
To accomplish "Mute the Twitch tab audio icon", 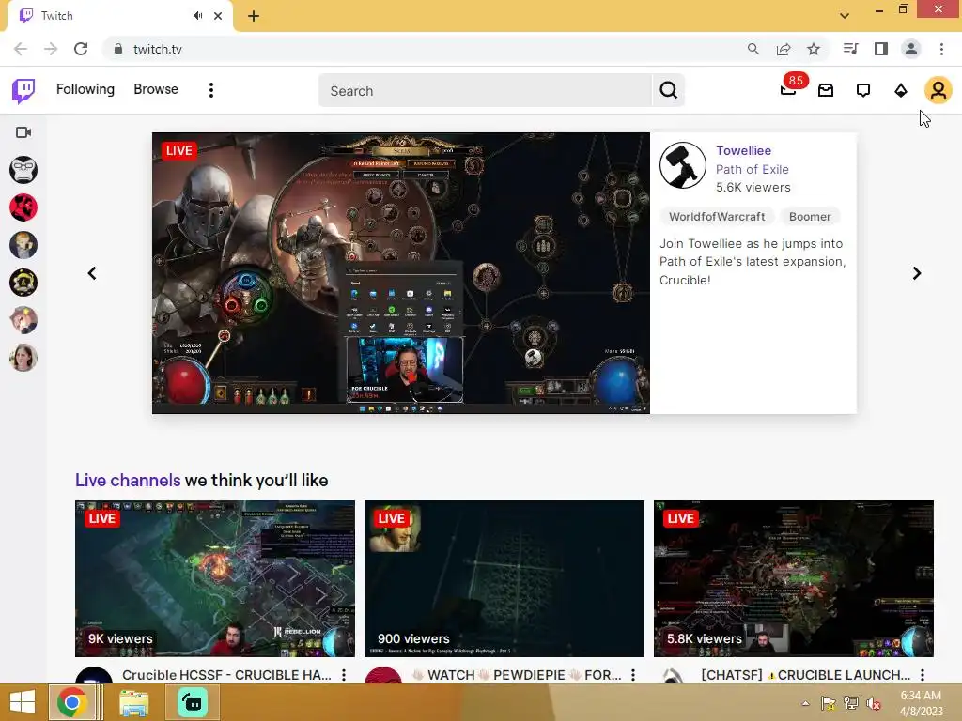I will point(197,16).
